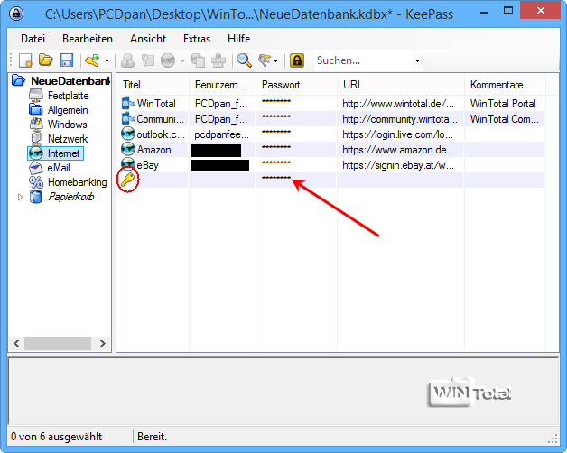Viewport: 567px width, 453px height.
Task: Open the Bearbeiten menu
Action: (x=88, y=39)
